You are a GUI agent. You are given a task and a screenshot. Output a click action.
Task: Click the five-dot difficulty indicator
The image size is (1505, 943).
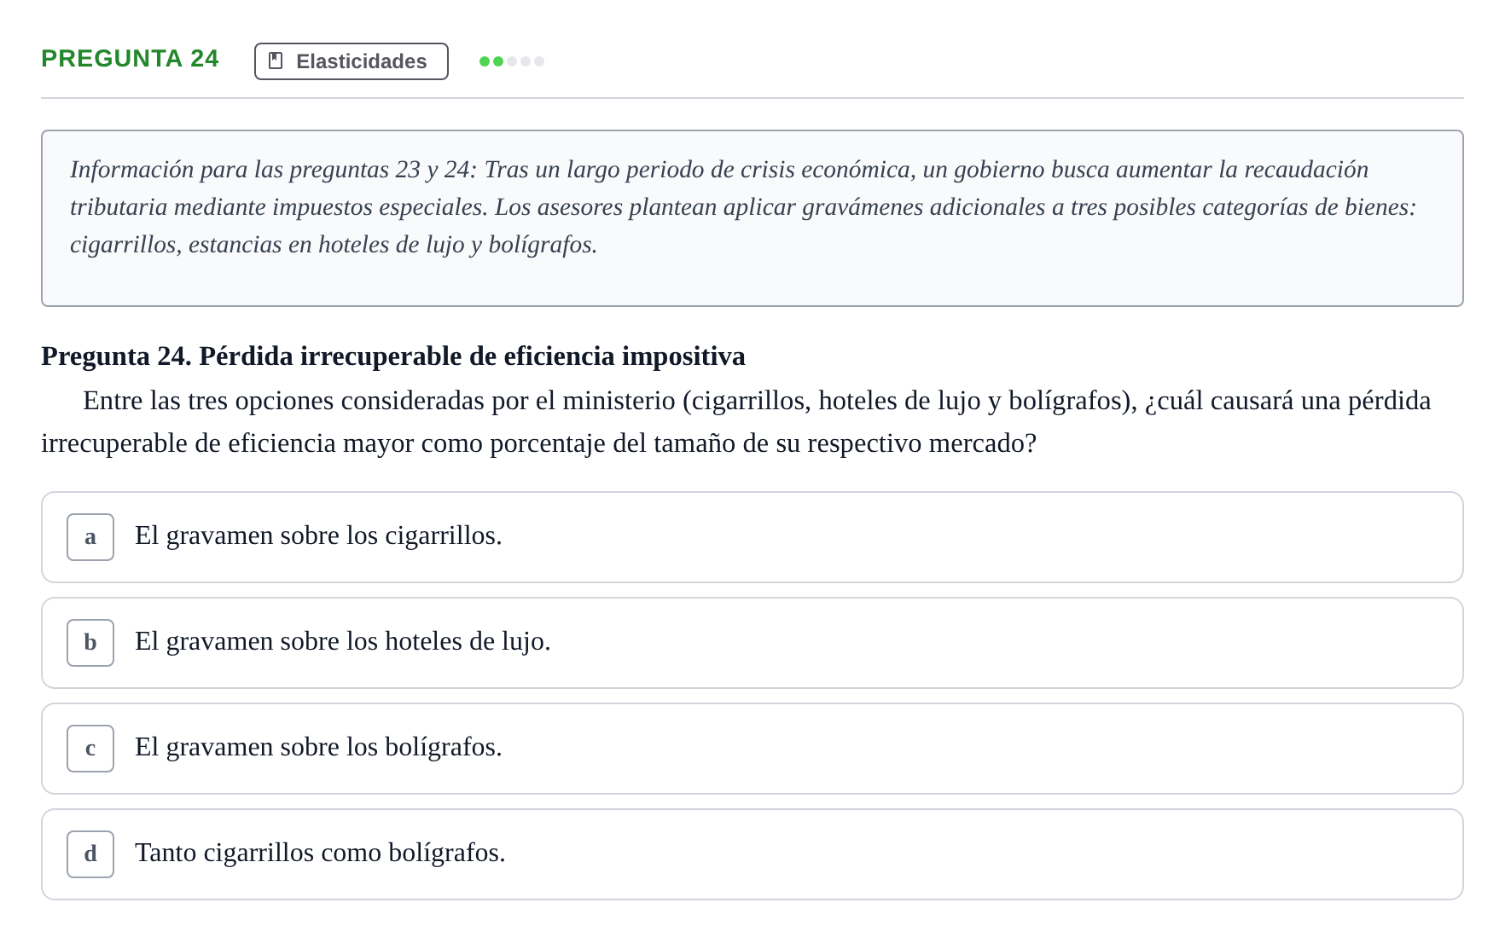pyautogui.click(x=512, y=61)
